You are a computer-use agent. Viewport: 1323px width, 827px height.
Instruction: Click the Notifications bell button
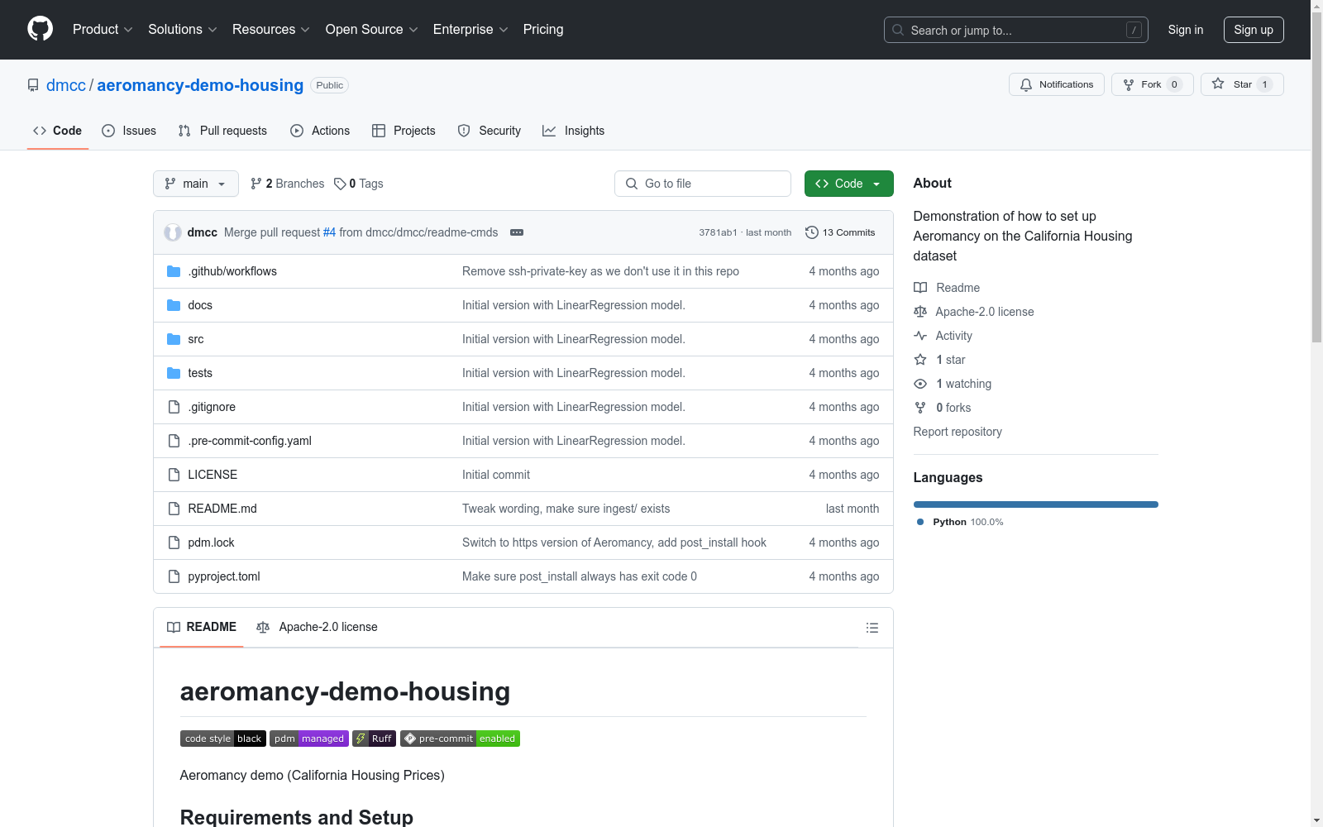click(x=1056, y=84)
